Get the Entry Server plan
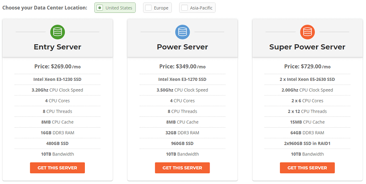Screen dimensions: 366x184 57,168
